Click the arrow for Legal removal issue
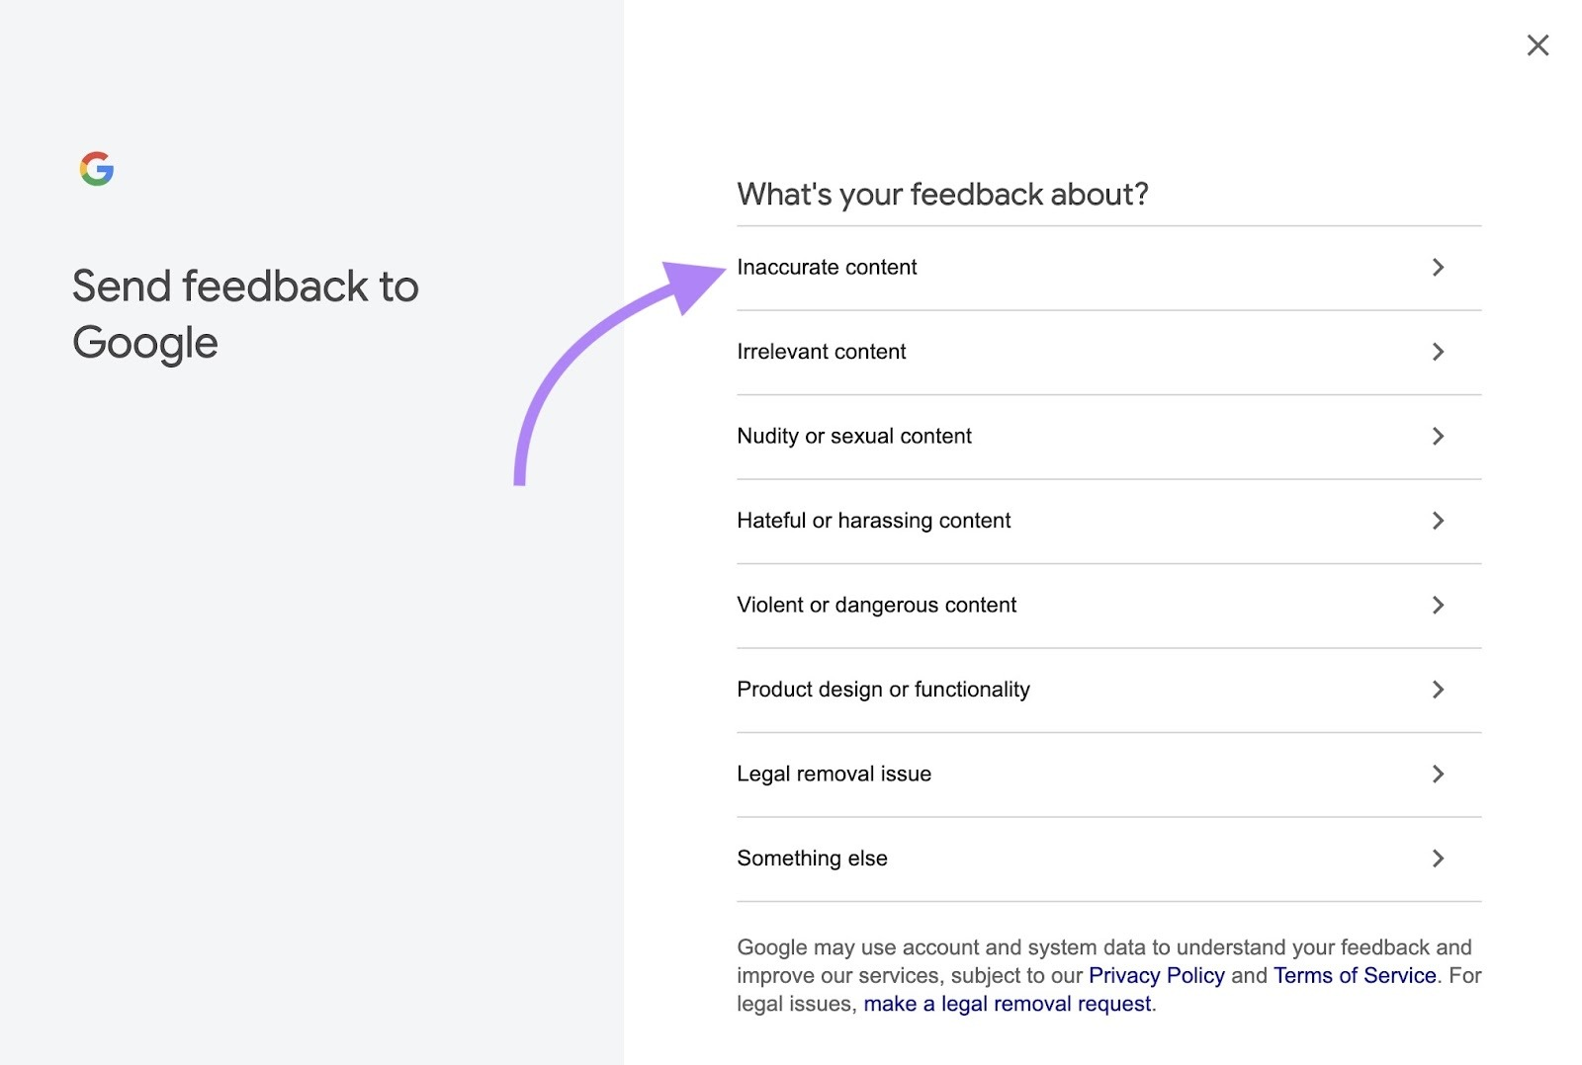1582x1065 pixels. coord(1439,774)
